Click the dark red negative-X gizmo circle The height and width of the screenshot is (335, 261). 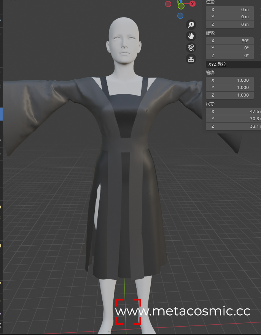tap(168, 4)
